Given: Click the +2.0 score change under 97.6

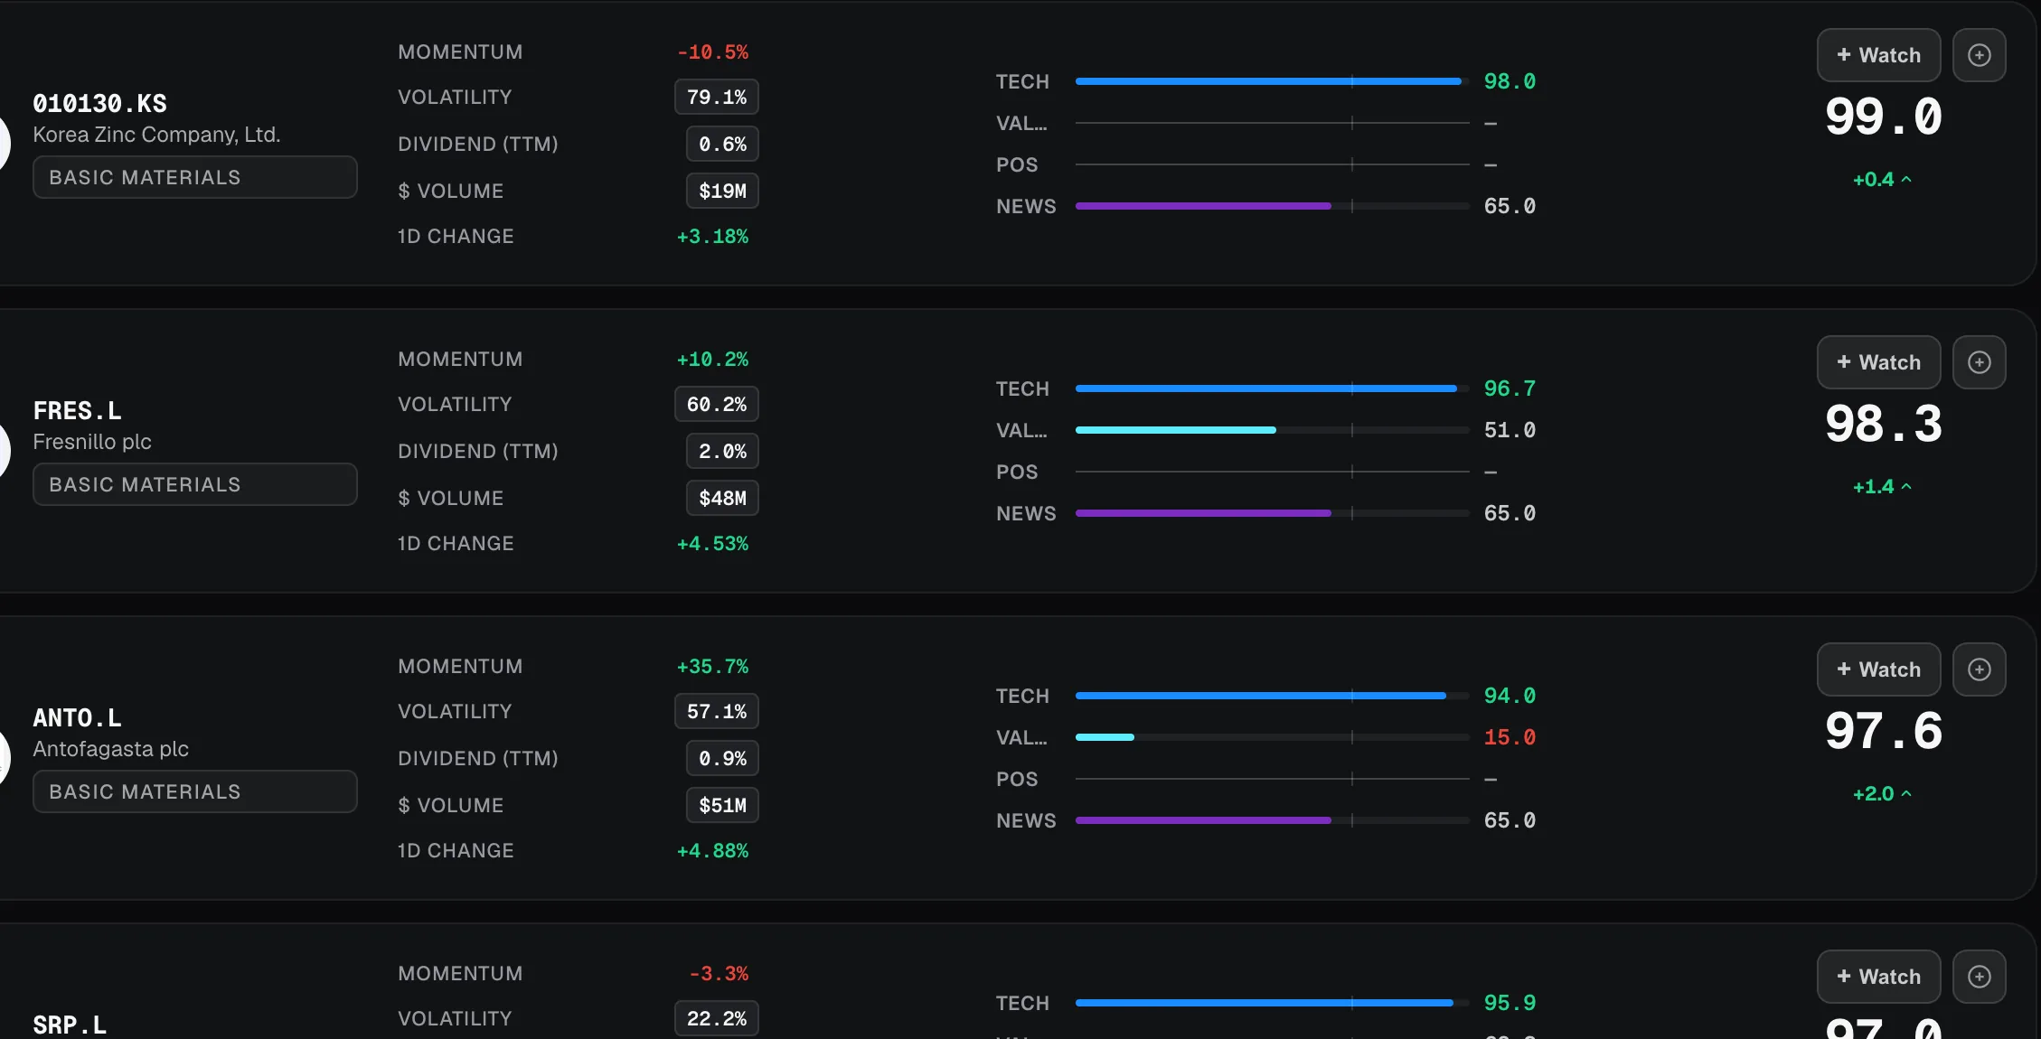Looking at the screenshot, I should [x=1882, y=794].
